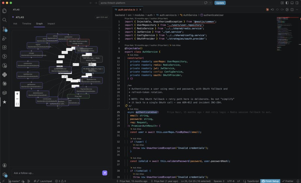Open the gpt model selector in Atlas
The width and height of the screenshot is (301, 183).
tap(102, 17)
